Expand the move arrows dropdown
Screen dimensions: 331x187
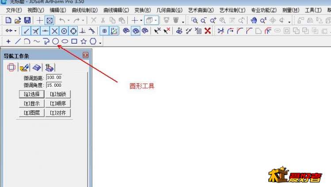pos(15,31)
